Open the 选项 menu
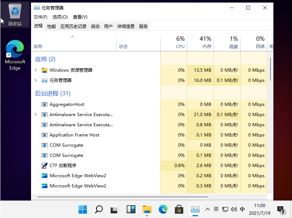The width and height of the screenshot is (292, 218). (x=61, y=17)
